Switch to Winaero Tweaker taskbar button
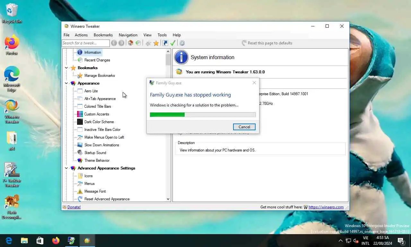411x247 pixels. click(87, 241)
